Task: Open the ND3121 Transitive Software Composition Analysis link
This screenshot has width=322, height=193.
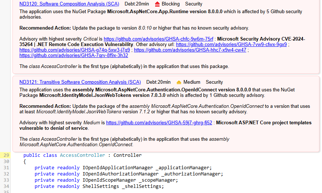Action: [80, 82]
